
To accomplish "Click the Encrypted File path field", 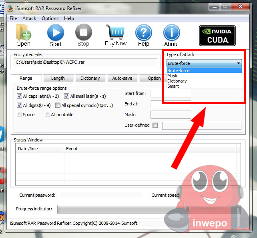I will [x=85, y=63].
